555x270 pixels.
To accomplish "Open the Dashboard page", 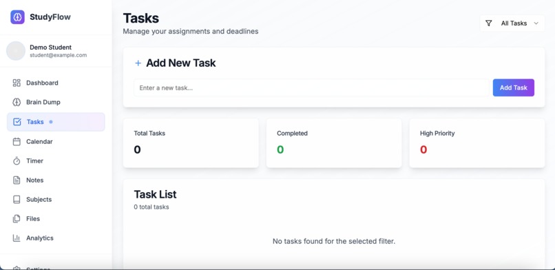I will pos(56,83).
